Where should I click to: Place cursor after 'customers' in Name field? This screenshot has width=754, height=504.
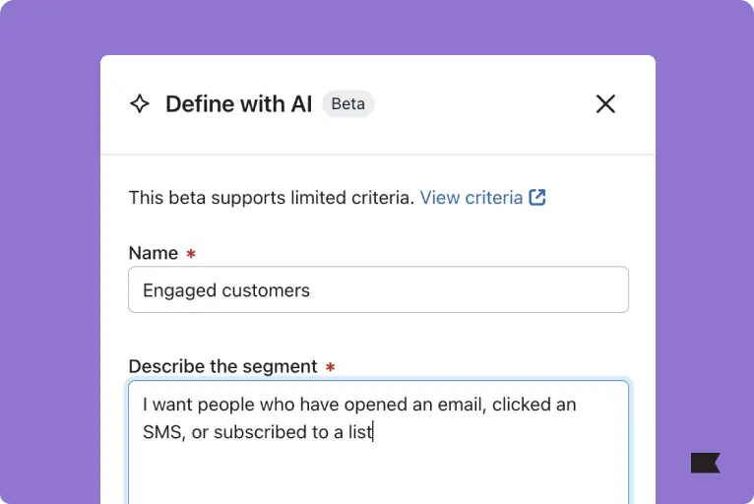[311, 290]
